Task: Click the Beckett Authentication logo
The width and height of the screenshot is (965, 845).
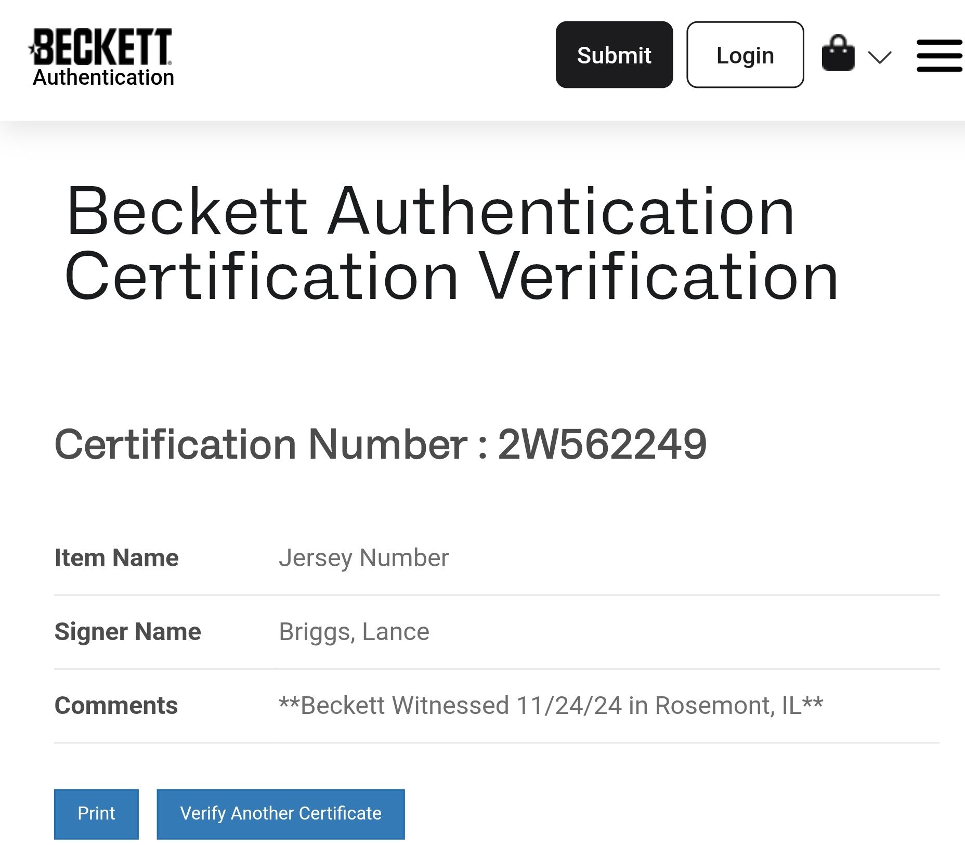Action: tap(102, 55)
